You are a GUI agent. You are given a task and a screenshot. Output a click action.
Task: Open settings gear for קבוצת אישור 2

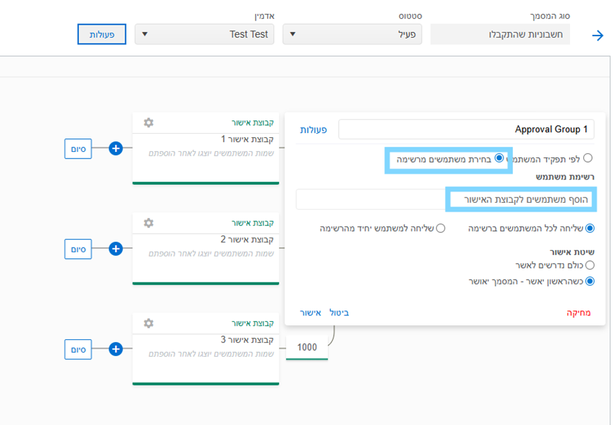149,223
